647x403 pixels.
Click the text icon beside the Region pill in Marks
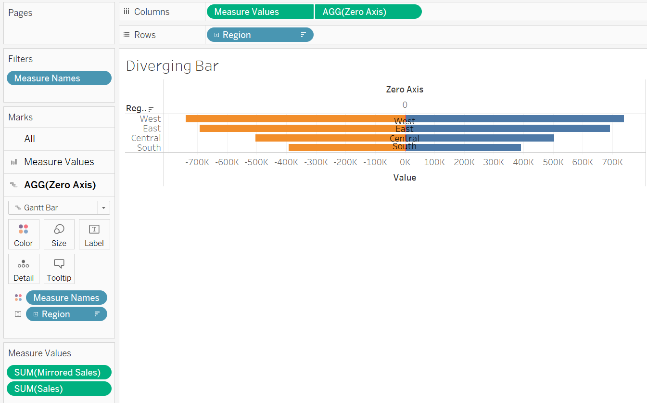tap(18, 313)
